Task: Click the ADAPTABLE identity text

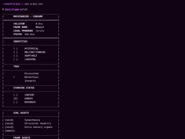Action: coord(31,56)
